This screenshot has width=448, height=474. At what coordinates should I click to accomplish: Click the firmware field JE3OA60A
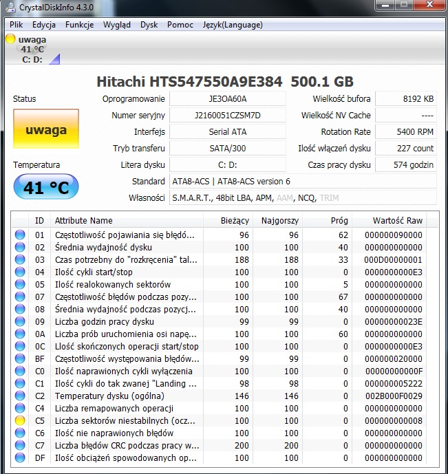[x=228, y=99]
